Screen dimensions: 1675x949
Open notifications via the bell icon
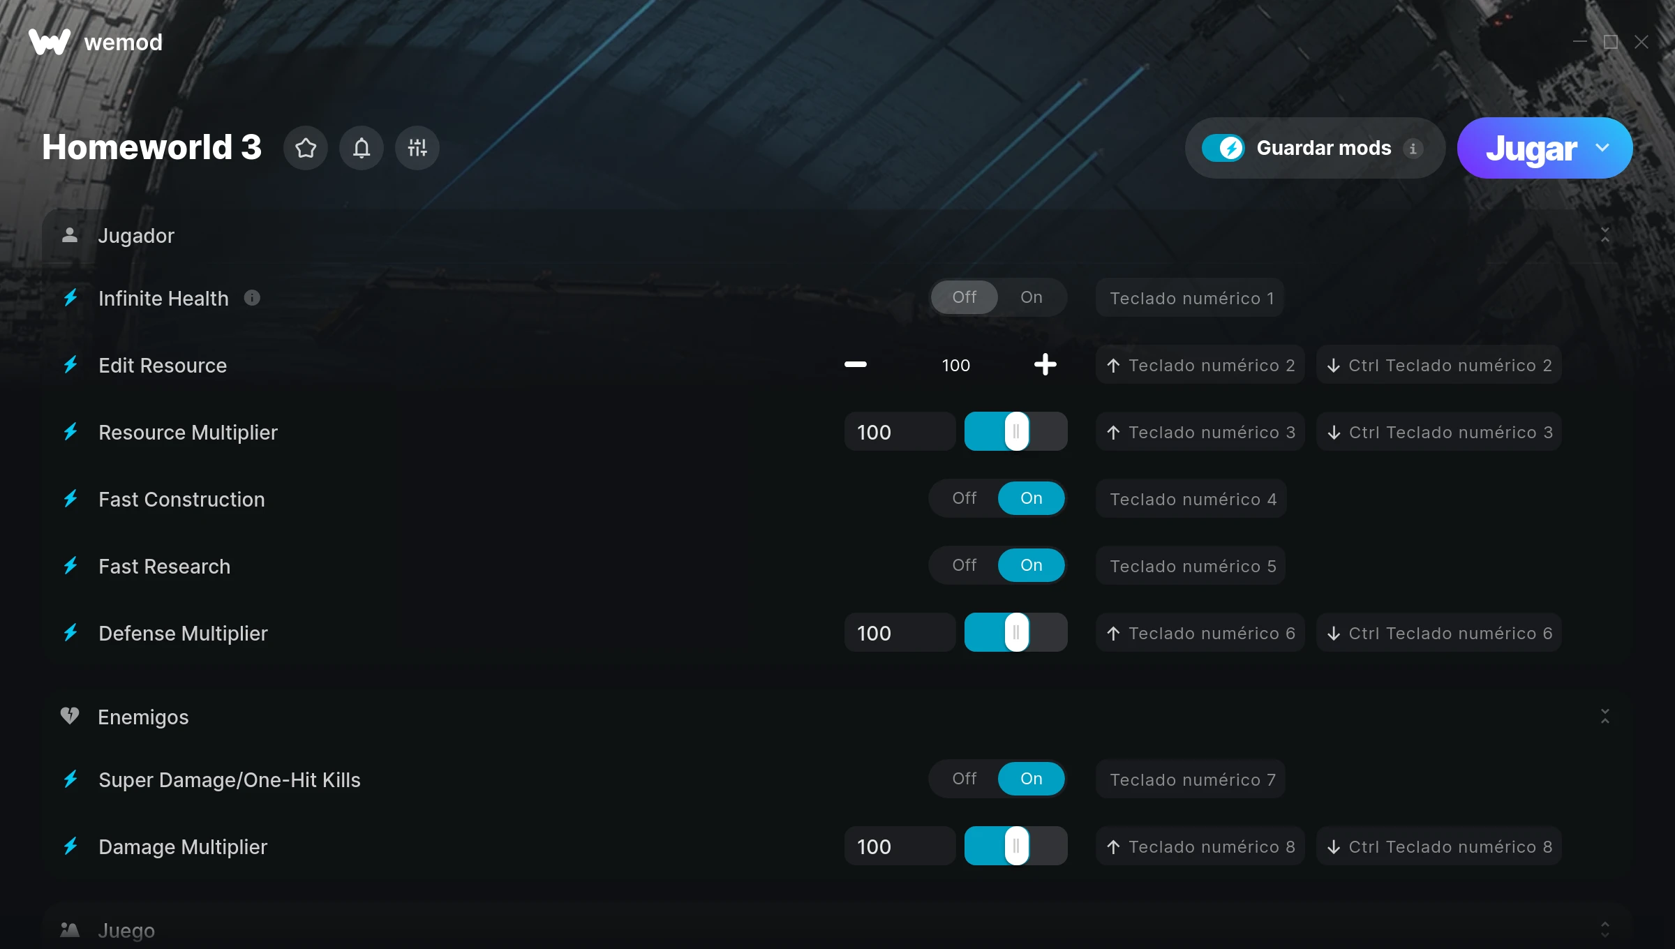click(362, 148)
